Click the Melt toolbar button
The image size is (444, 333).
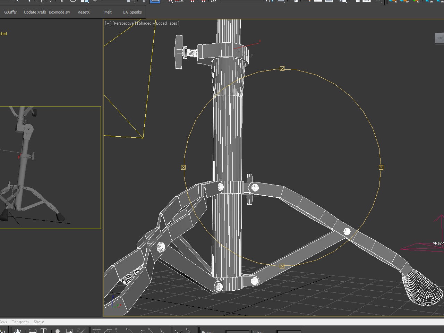pyautogui.click(x=108, y=12)
